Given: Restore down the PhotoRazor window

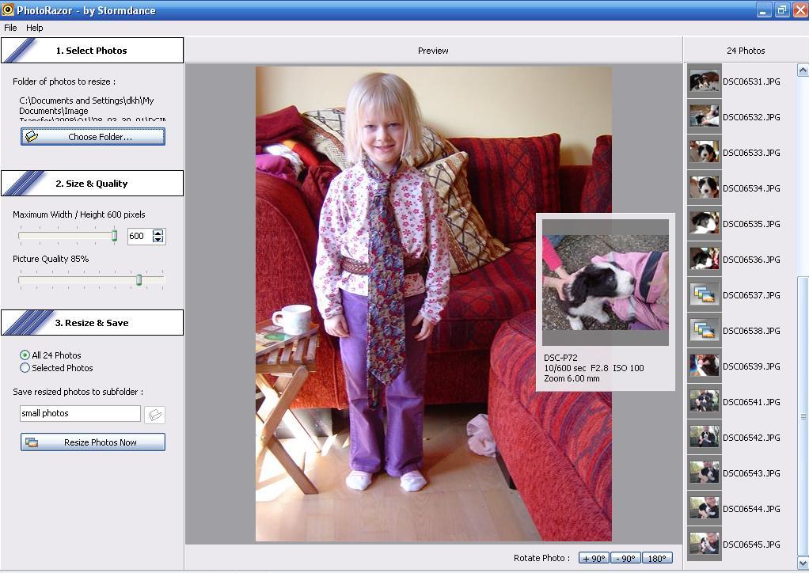Looking at the screenshot, I should click(782, 9).
